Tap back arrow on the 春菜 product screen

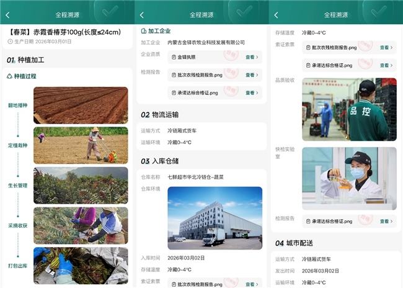pos(7,15)
